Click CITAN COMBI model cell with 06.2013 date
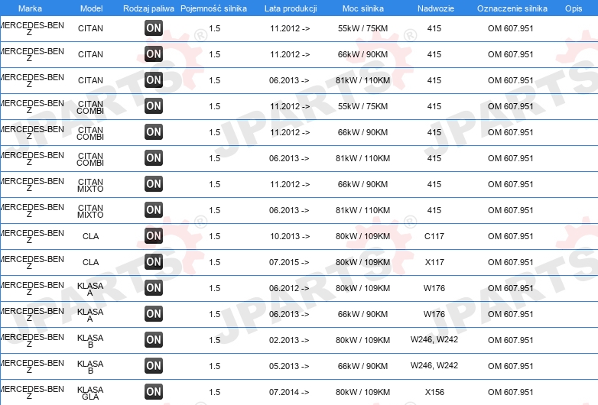The width and height of the screenshot is (598, 405). pos(90,159)
